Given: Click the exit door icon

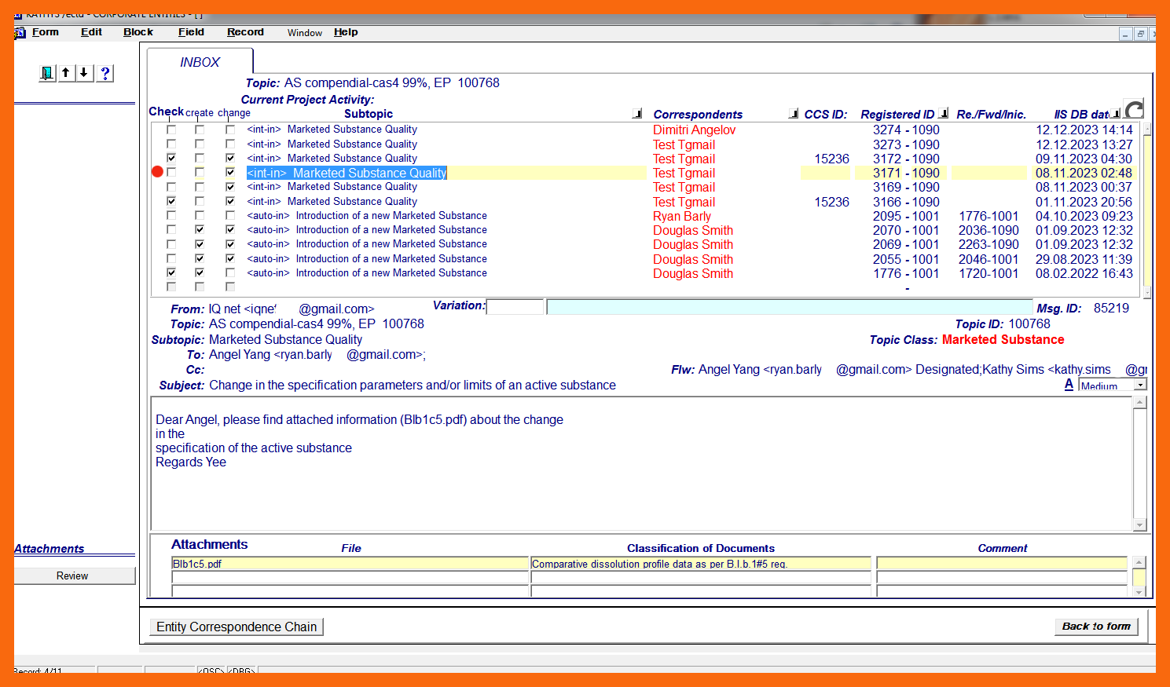Looking at the screenshot, I should click(47, 73).
